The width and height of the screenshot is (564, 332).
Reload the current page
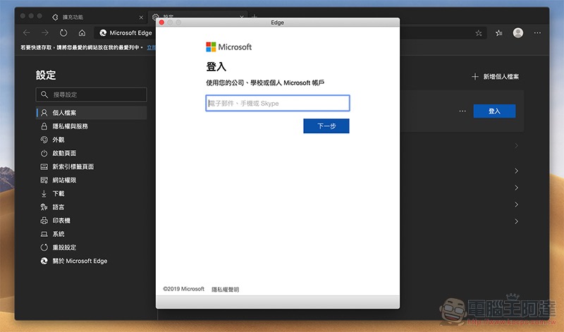click(63, 32)
